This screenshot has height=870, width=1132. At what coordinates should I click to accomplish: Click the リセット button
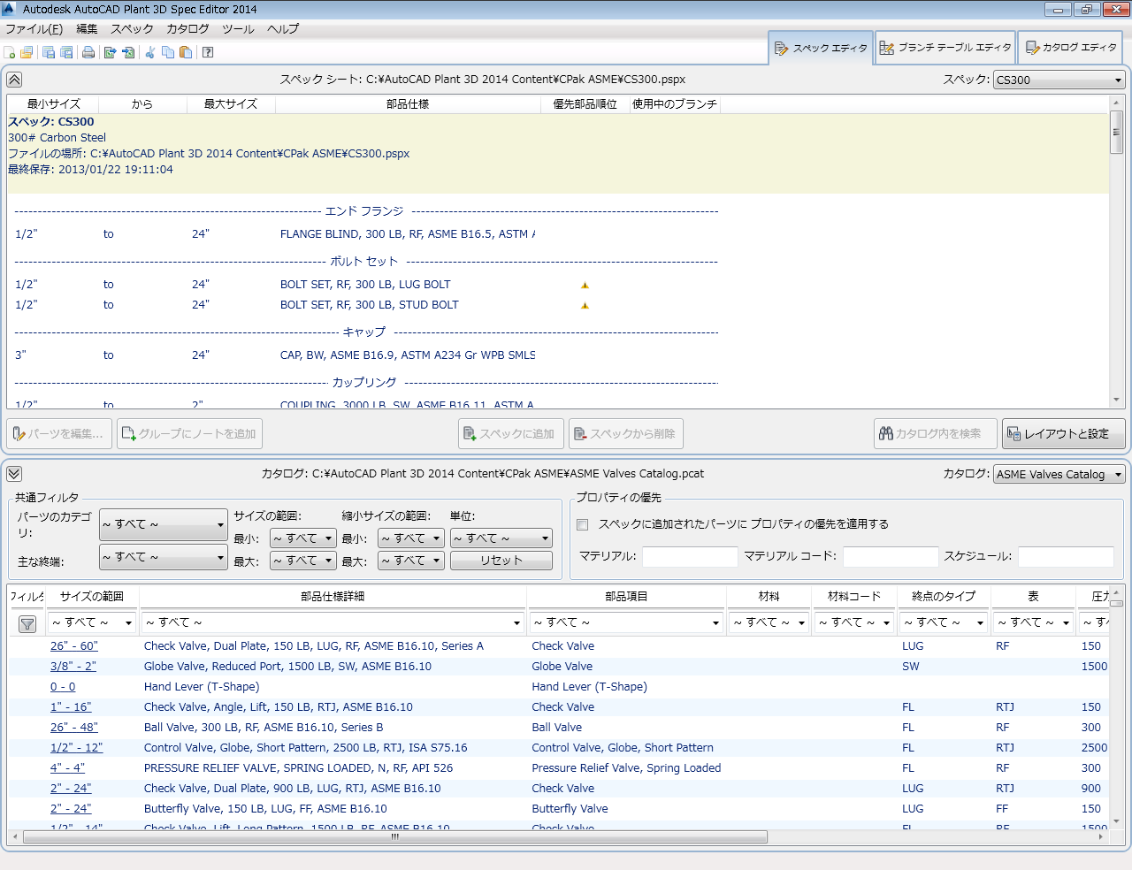coord(501,561)
